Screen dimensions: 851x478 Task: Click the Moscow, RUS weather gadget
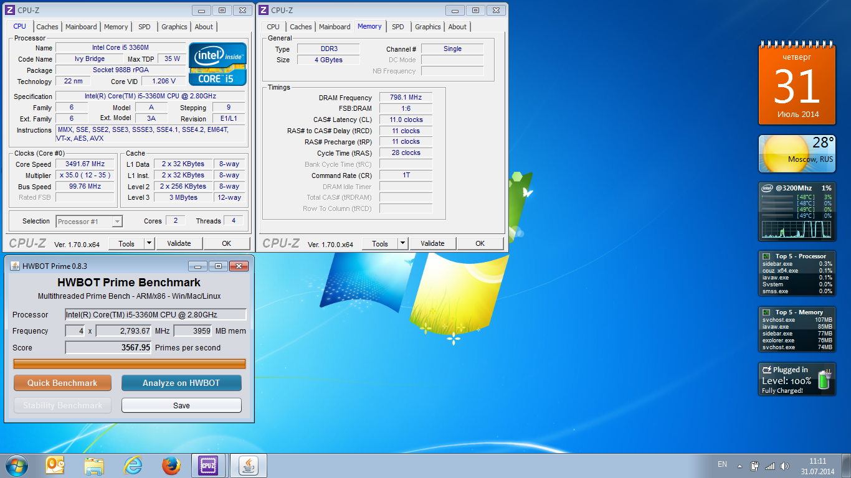(797, 154)
